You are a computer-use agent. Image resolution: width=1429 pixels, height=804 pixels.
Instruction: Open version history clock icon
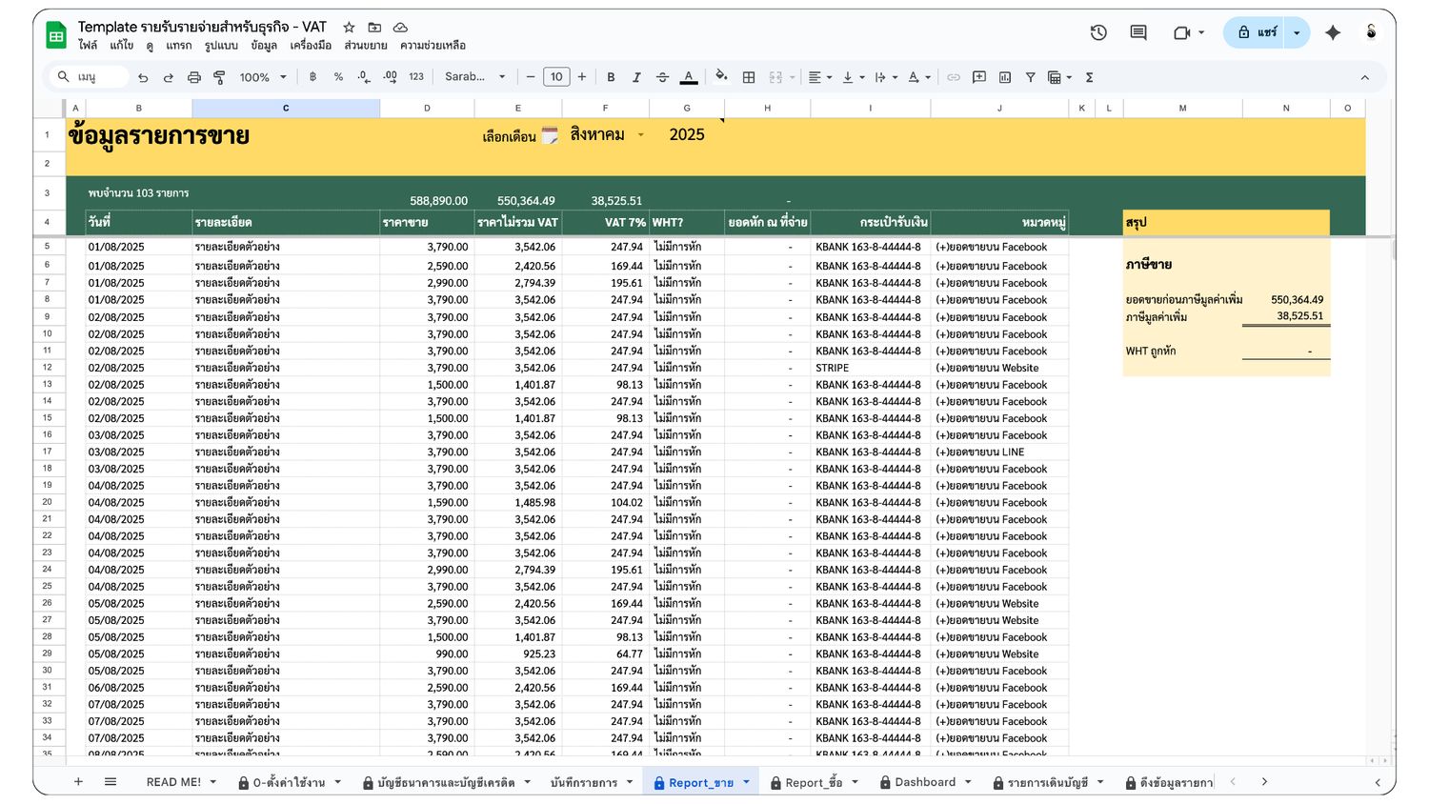click(x=1098, y=32)
